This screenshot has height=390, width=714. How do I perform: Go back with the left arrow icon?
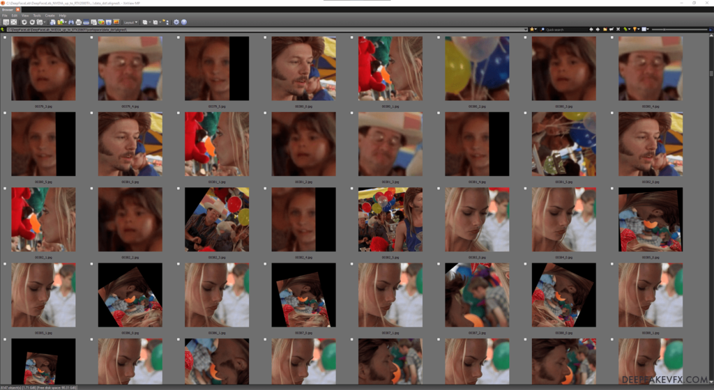(591, 29)
